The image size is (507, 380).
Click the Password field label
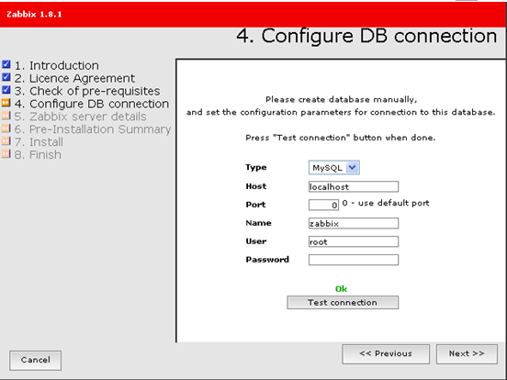(x=267, y=260)
